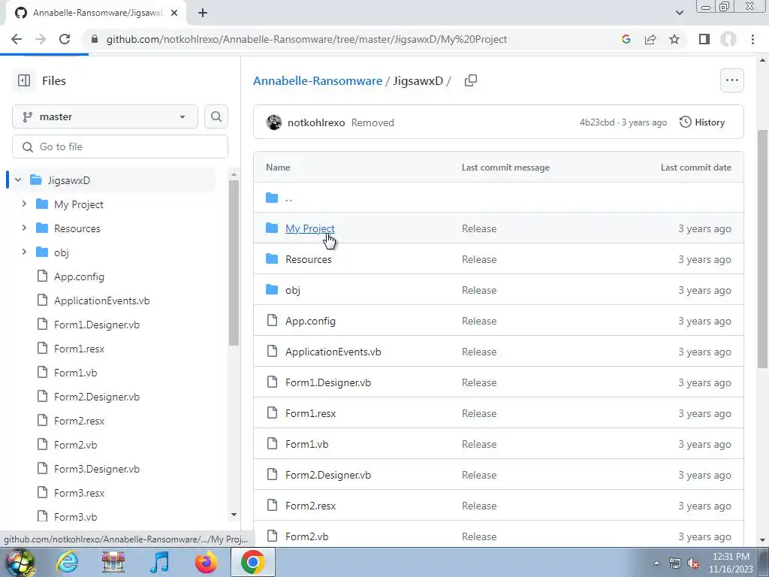
Task: Show hidden system tray icons
Action: 656,563
